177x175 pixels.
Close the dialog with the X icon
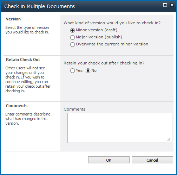pos(172,5)
